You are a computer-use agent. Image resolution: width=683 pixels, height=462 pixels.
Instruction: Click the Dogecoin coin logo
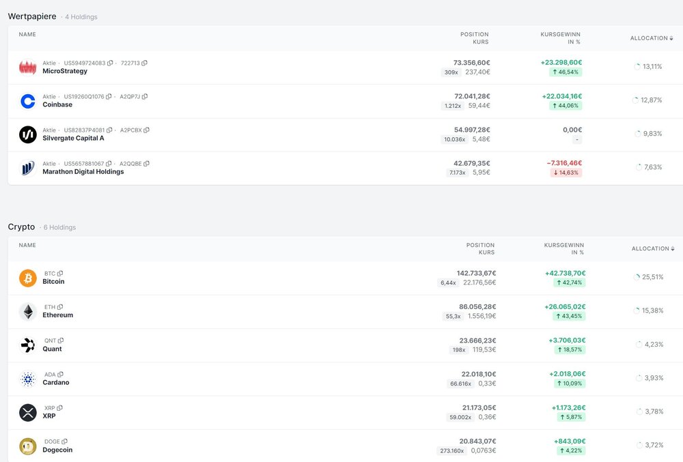click(x=28, y=446)
